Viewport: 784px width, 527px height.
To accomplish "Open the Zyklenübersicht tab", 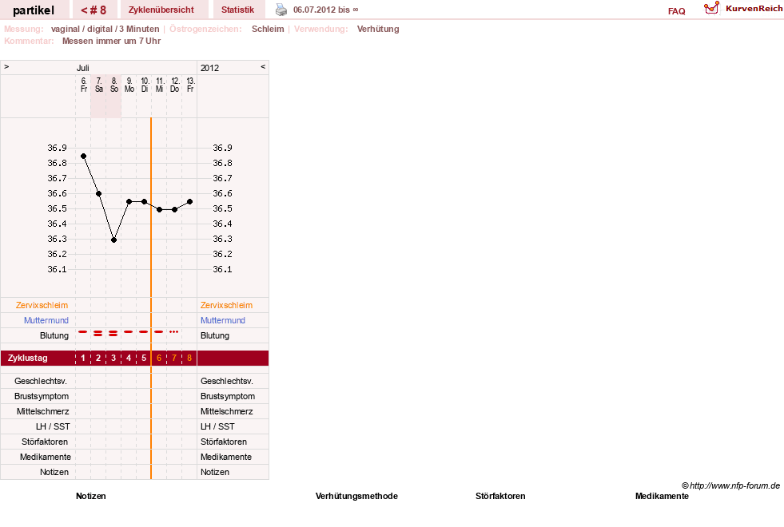I will coord(161,10).
